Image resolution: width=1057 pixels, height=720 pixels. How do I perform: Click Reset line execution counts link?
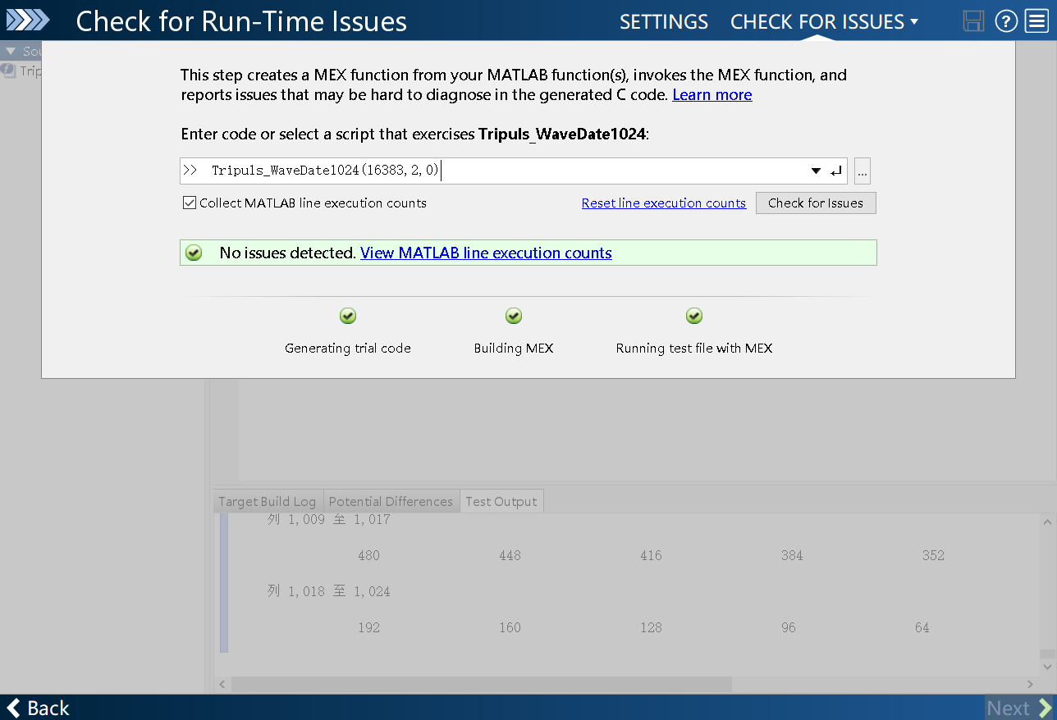(x=664, y=203)
